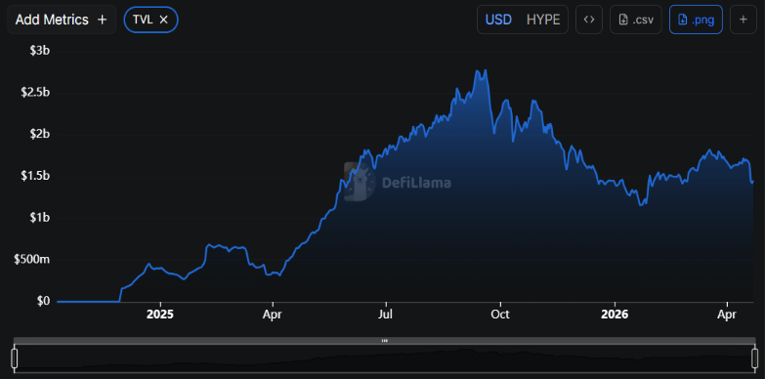The width and height of the screenshot is (765, 379).
Task: Click the plus button beside the .png button
Action: (744, 20)
